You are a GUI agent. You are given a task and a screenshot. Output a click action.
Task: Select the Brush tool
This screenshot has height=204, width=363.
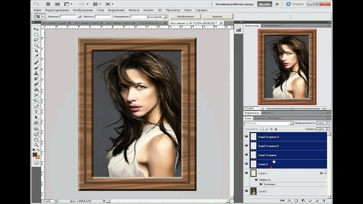[36, 68]
